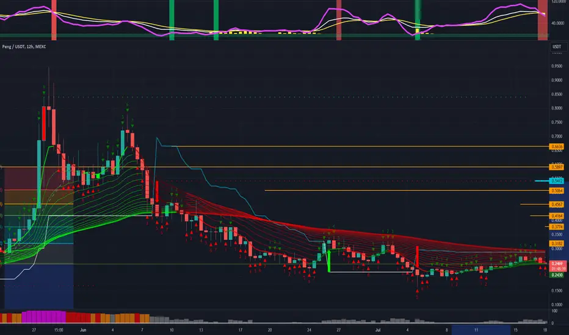Image resolution: width=569 pixels, height=335 pixels.
Task: Click the highlighted 11 date on time axis
Action: [476, 330]
